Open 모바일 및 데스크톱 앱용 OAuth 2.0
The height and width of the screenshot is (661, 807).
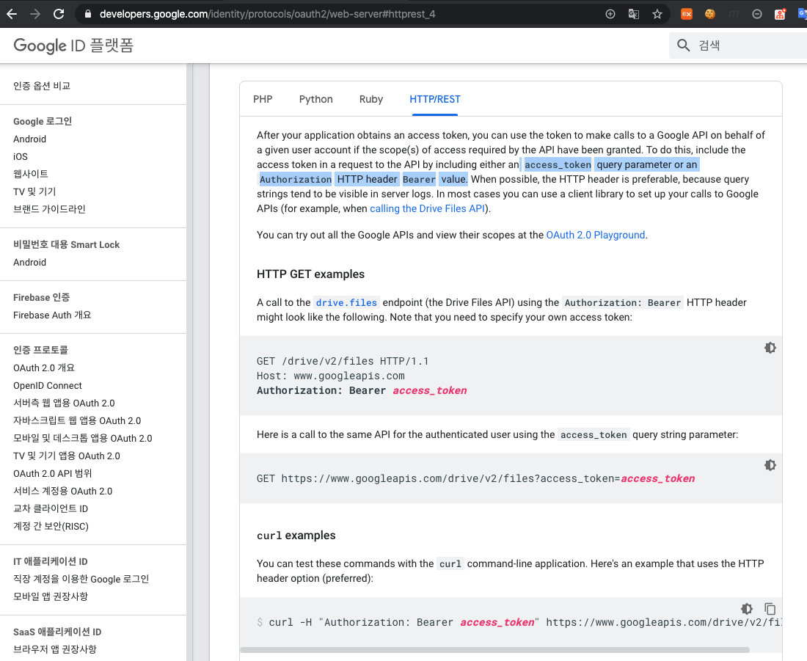coord(83,438)
